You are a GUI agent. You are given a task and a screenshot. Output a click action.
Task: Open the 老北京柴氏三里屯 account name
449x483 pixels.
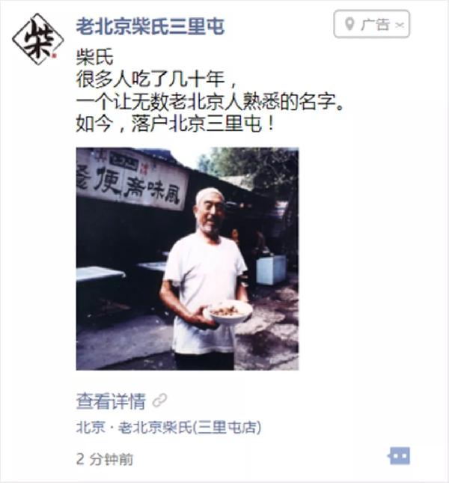pos(150,26)
